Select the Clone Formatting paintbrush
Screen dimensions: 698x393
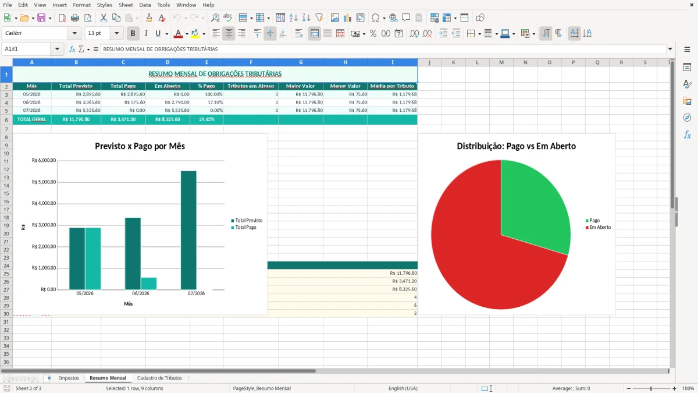click(149, 18)
